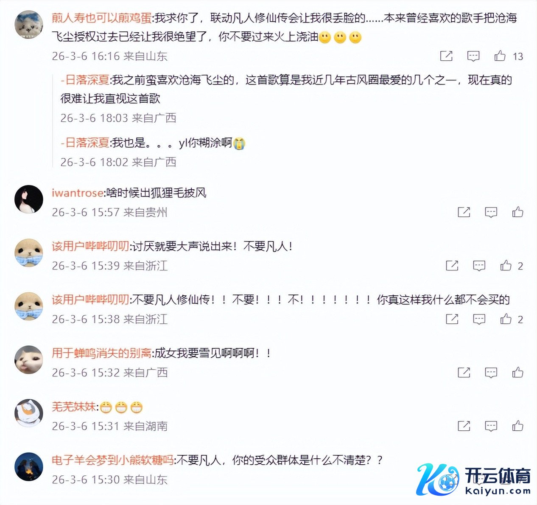
Task: Open 该用户哔哔叨叨's avatar at 15:39 comment
Action: [29, 252]
